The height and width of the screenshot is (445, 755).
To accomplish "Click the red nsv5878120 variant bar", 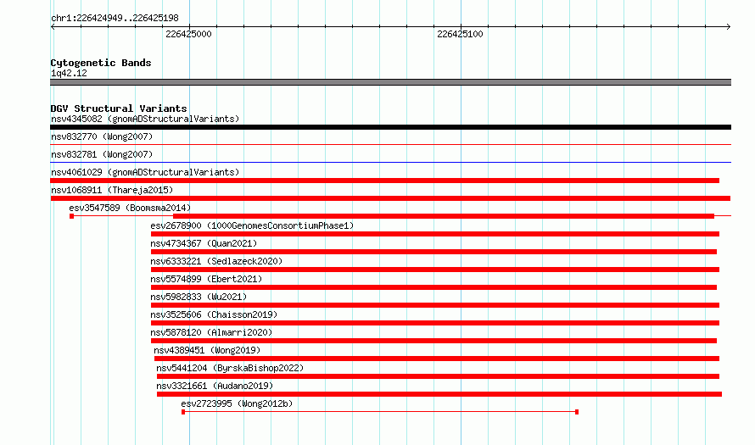I will pyautogui.click(x=433, y=341).
